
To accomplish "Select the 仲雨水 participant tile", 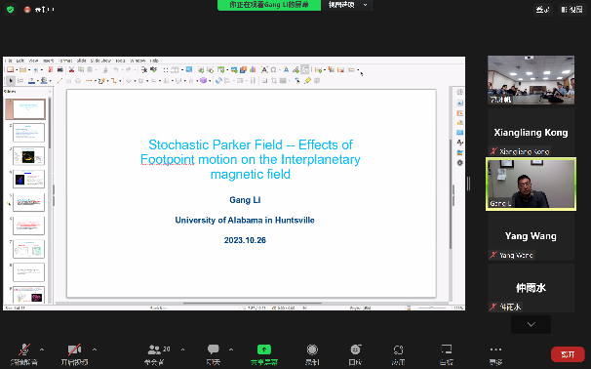I will coord(532,288).
